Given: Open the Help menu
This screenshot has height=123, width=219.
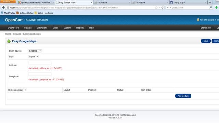Looking at the screenshot, I should coord(91,28).
